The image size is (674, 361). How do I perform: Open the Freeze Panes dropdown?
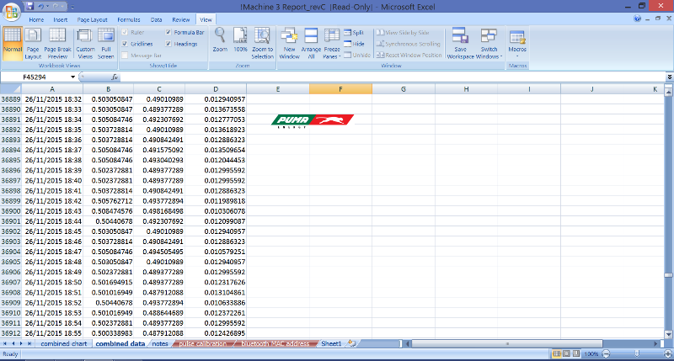click(332, 44)
